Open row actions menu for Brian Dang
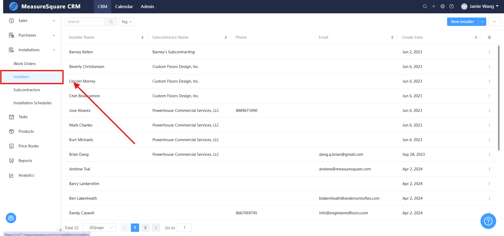This screenshot has width=504, height=236. (x=489, y=154)
